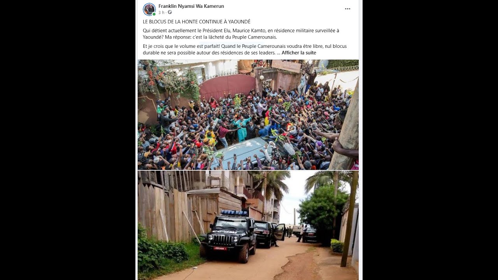Screen dimensions: 498x280
Task: Click the '3 h' post timestamp
Action: click(x=161, y=12)
